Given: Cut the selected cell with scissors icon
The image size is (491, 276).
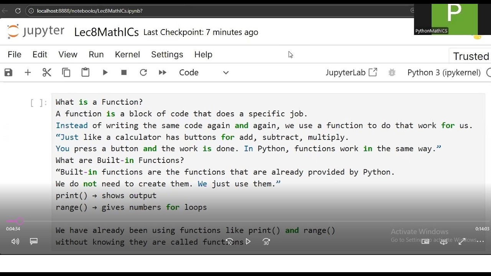Looking at the screenshot, I should pyautogui.click(x=47, y=72).
